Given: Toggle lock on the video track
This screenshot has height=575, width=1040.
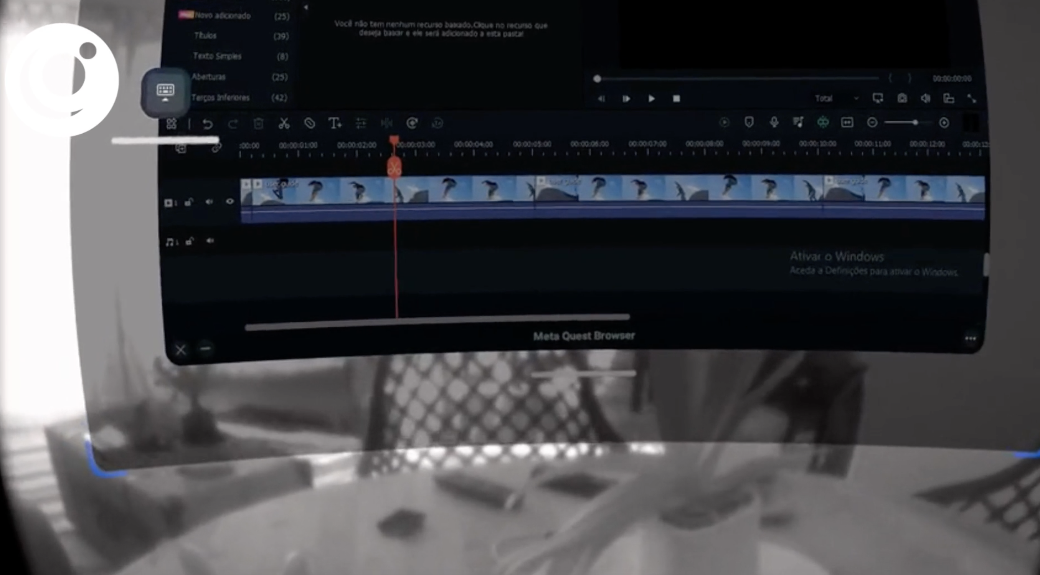Looking at the screenshot, I should click(188, 202).
